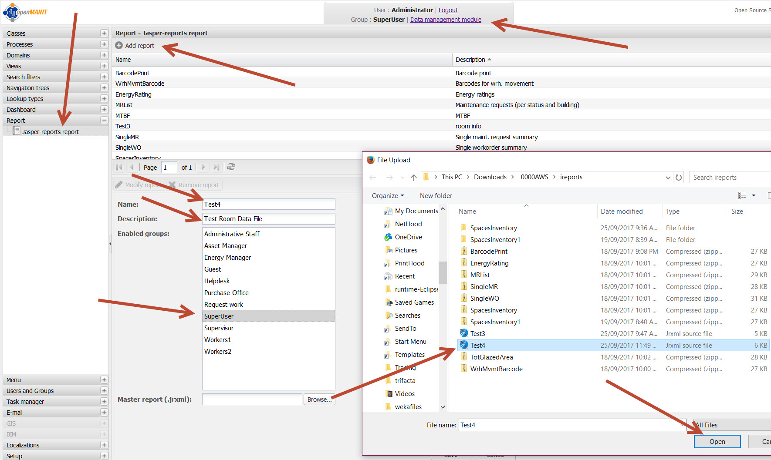Refresh the file dialog folder listing
The width and height of the screenshot is (771, 460).
pos(678,177)
